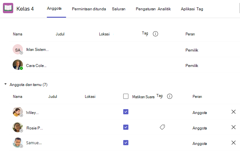
Task: Click Cara Cole's profile avatar
Action: tap(18, 65)
